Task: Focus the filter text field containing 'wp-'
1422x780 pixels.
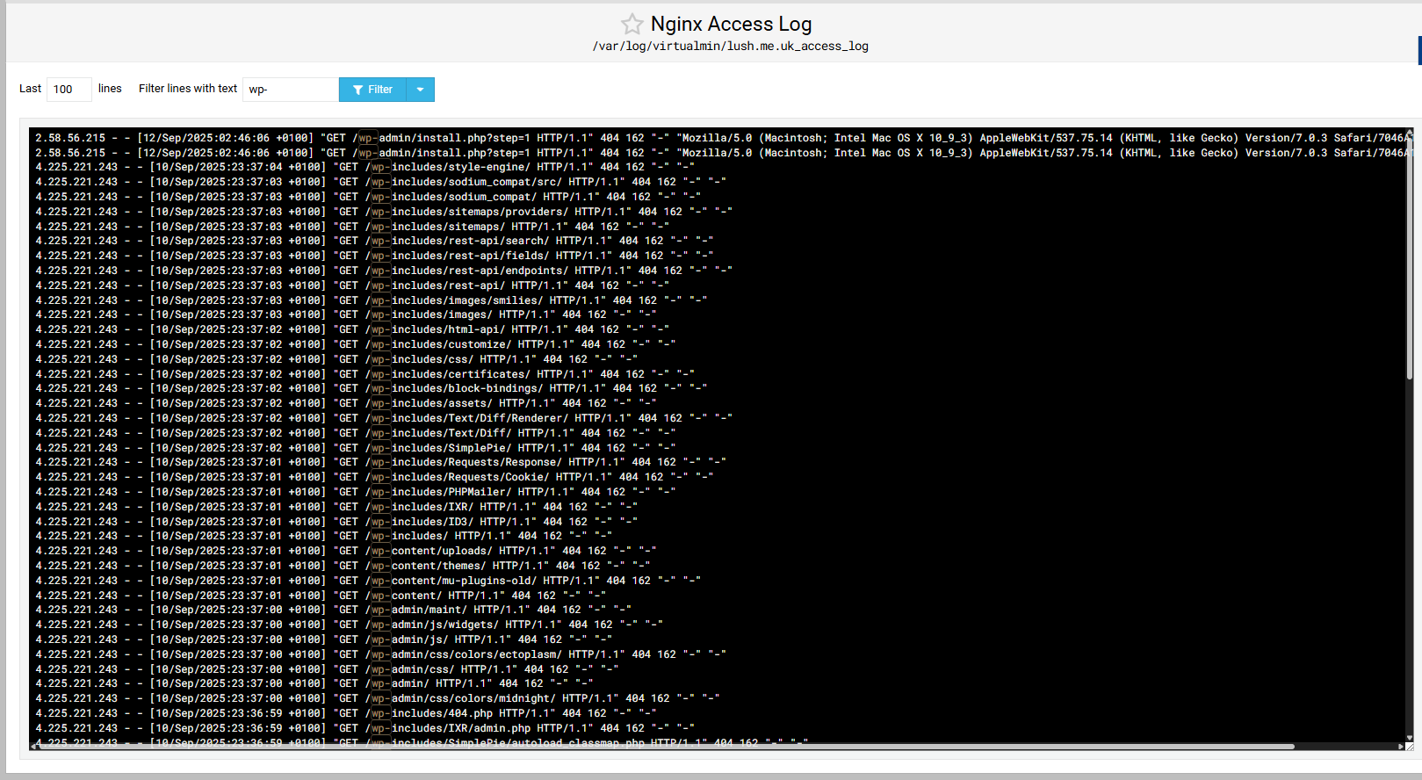Action: point(290,90)
